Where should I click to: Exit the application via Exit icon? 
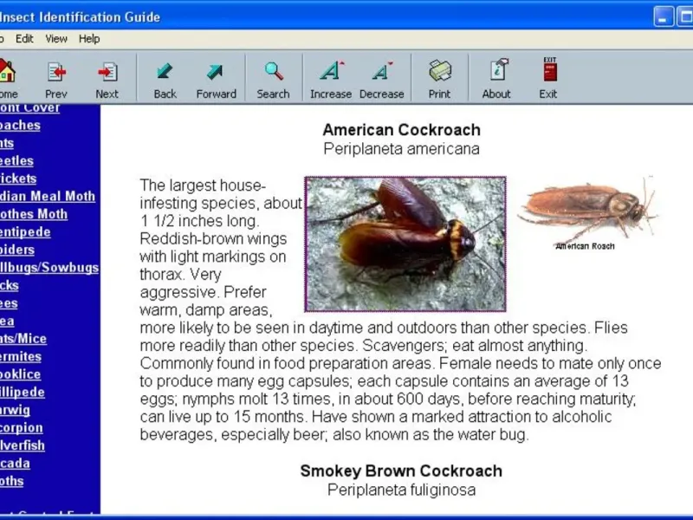click(x=548, y=78)
